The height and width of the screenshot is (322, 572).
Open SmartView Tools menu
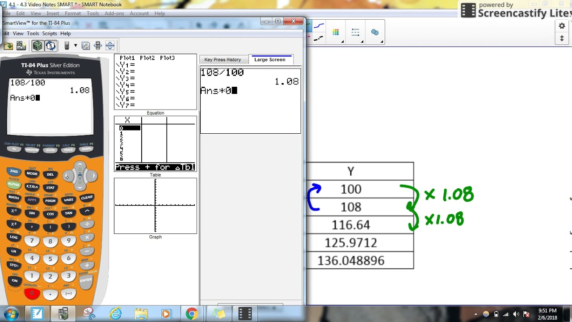pos(33,34)
